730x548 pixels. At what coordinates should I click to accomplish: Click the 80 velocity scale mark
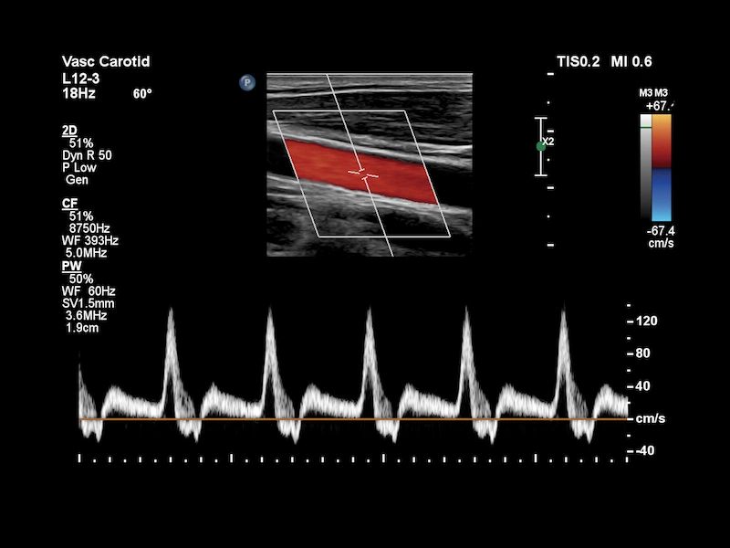tap(642, 353)
